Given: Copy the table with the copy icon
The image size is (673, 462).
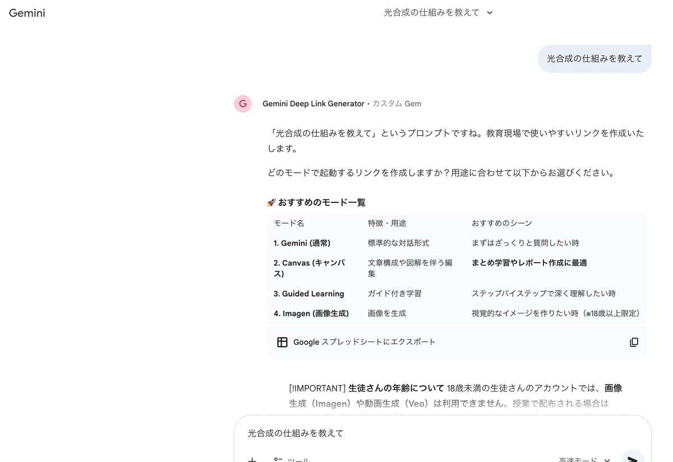Looking at the screenshot, I should tap(634, 342).
